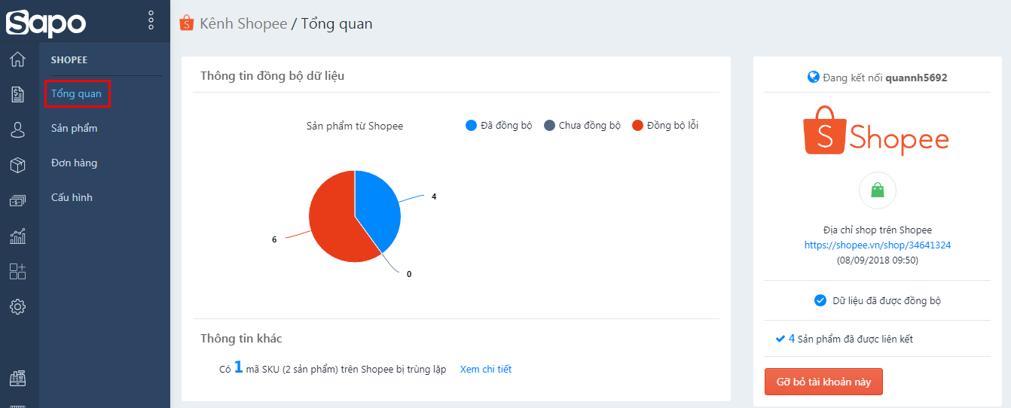The height and width of the screenshot is (408, 1011).
Task: Expand the three-dot menu beside Sapo logo
Action: 151,20
